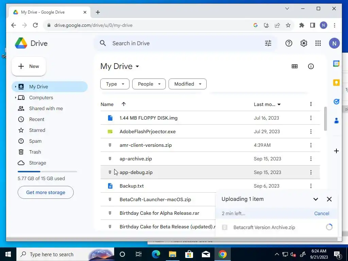The width and height of the screenshot is (348, 261).
Task: Collapse the upload progress panel
Action: coord(316,199)
